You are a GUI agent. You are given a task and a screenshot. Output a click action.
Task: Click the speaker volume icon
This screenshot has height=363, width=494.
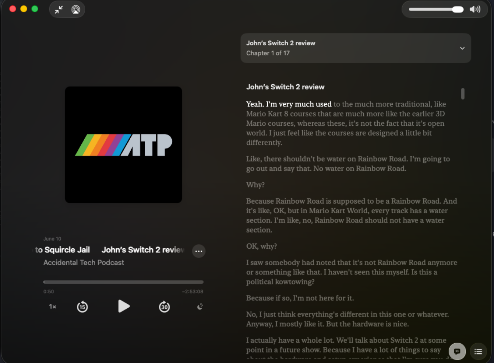[475, 9]
